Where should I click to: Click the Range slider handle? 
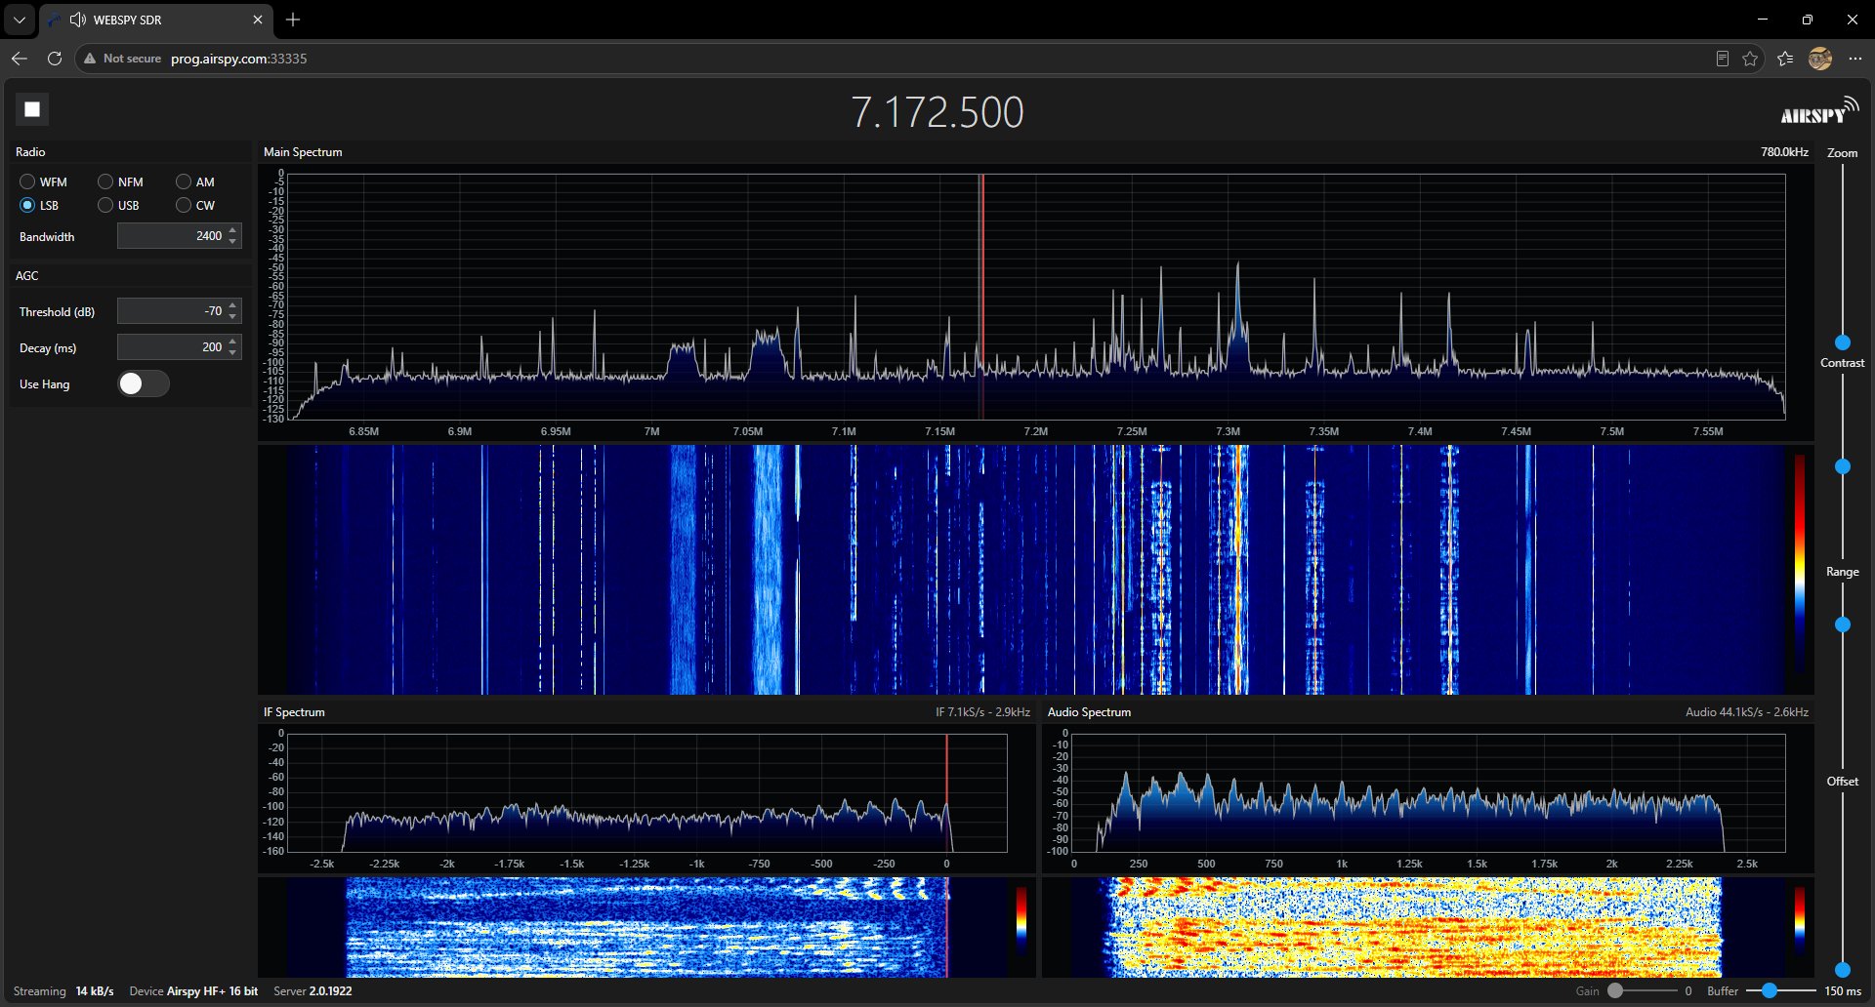pyautogui.click(x=1843, y=624)
